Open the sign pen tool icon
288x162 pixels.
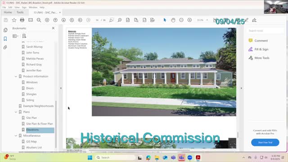[x=254, y=20]
